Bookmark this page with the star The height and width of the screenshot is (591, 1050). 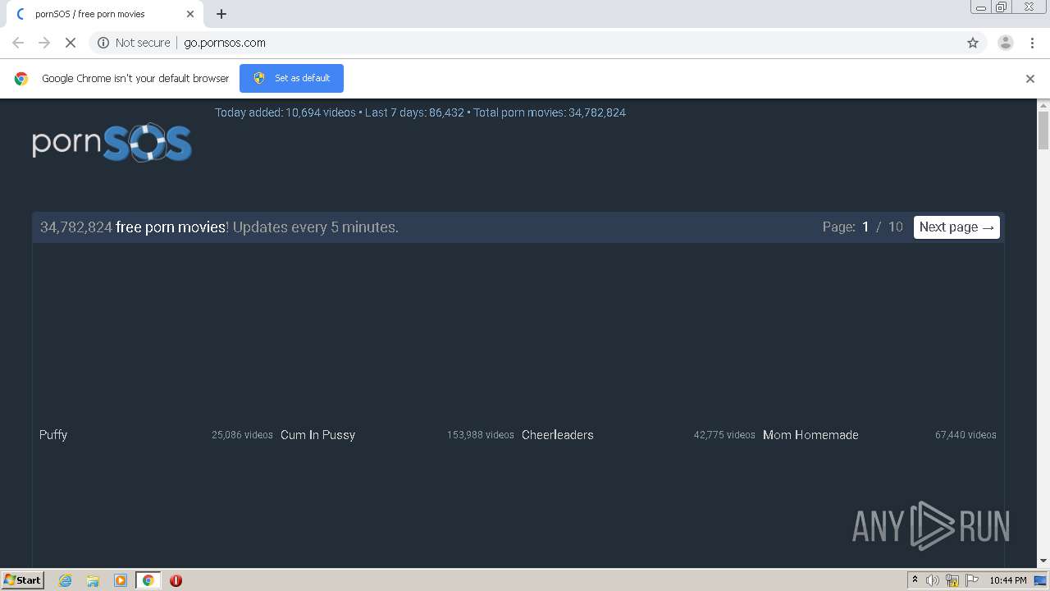click(x=973, y=43)
